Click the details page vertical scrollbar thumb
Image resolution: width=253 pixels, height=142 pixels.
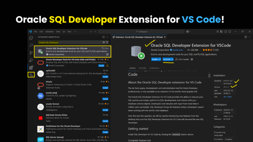[209, 76]
